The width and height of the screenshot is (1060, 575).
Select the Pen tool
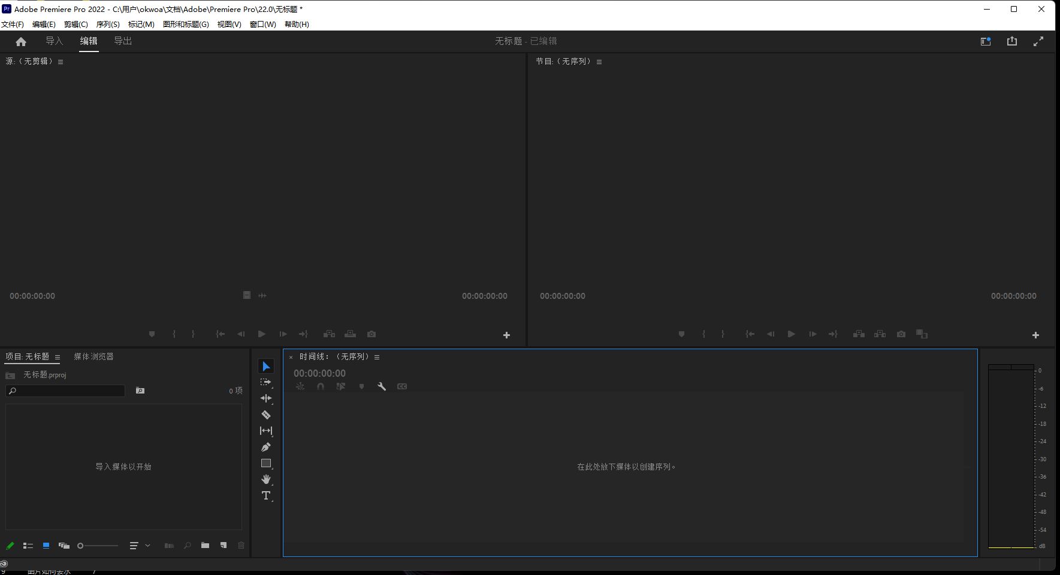click(x=266, y=447)
